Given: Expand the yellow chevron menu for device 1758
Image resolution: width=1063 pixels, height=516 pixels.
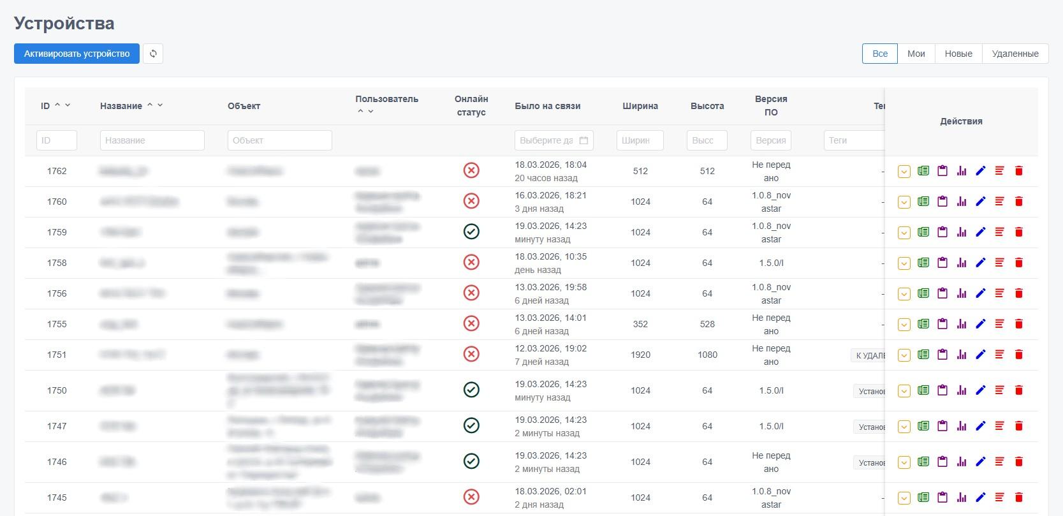Looking at the screenshot, I should point(904,263).
